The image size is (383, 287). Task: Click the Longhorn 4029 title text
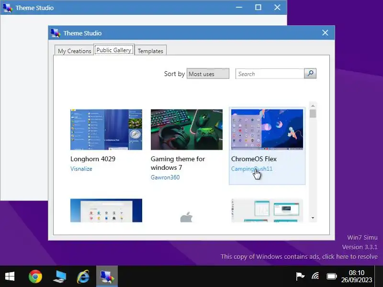[x=93, y=159]
